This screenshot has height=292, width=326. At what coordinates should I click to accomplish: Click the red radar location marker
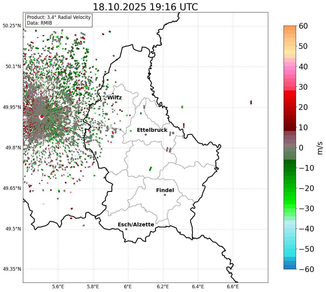(x=42, y=116)
